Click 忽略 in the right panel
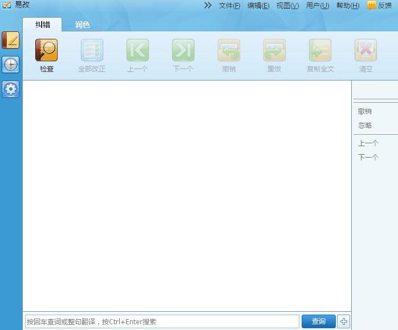This screenshot has width=398, height=330. 365,126
